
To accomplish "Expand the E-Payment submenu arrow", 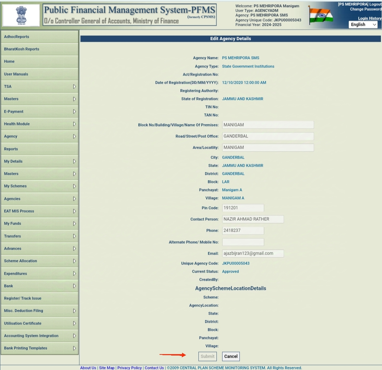I will 75,112.
